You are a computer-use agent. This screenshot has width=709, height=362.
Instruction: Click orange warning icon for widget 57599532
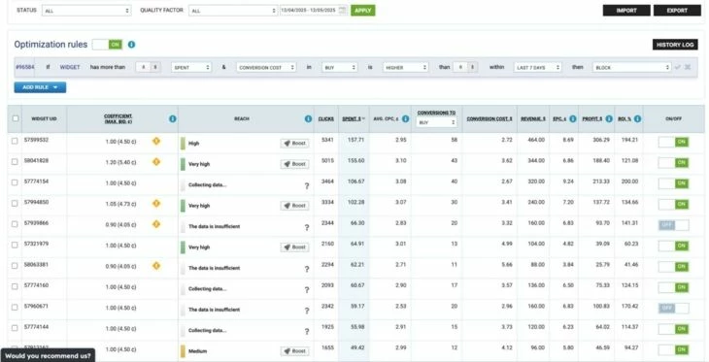click(x=156, y=141)
